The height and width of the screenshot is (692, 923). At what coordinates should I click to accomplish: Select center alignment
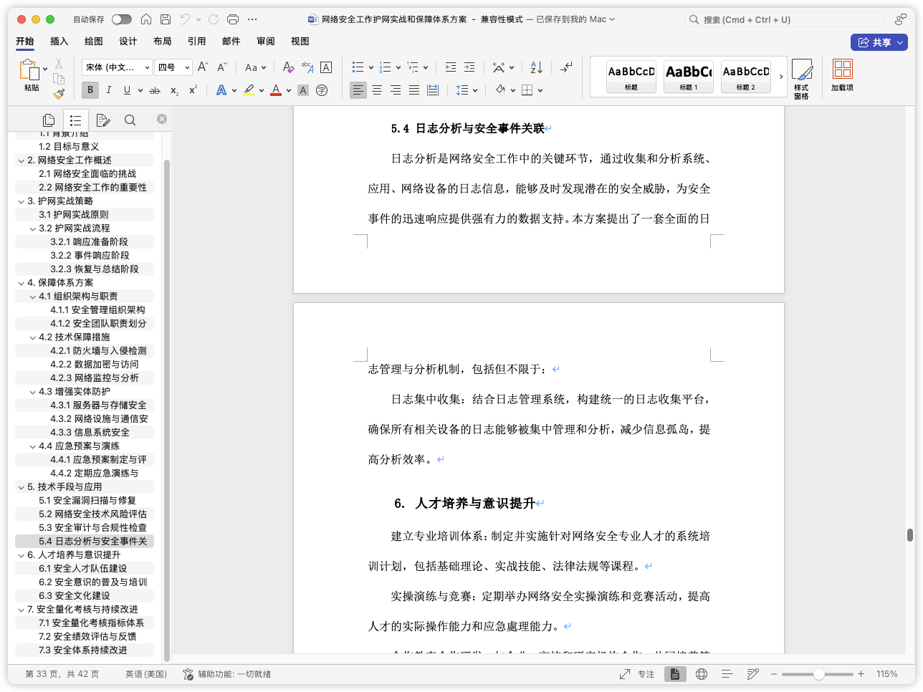point(376,90)
